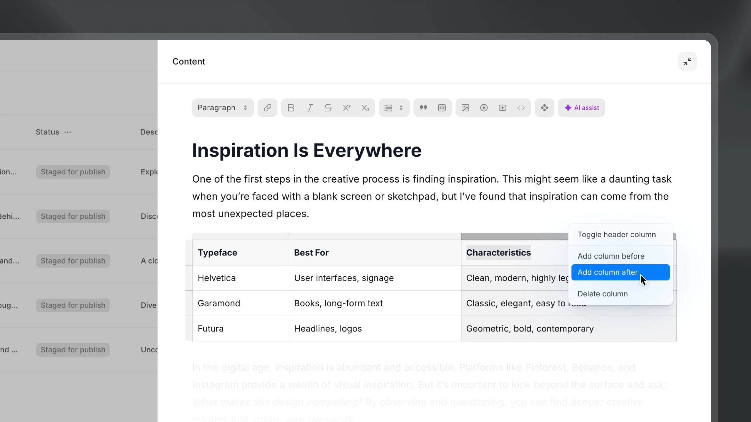Insert an image into the content

pos(465,108)
